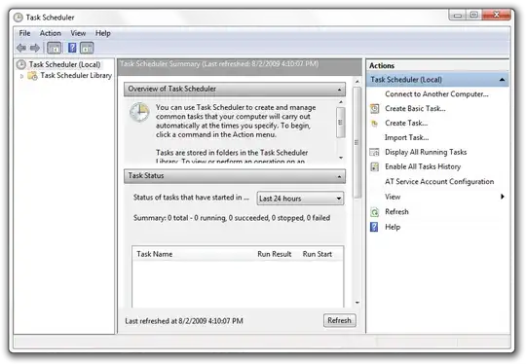Expand the Task Scheduler Library tree node
Viewport: 526px width, 364px height.
pyautogui.click(x=21, y=77)
